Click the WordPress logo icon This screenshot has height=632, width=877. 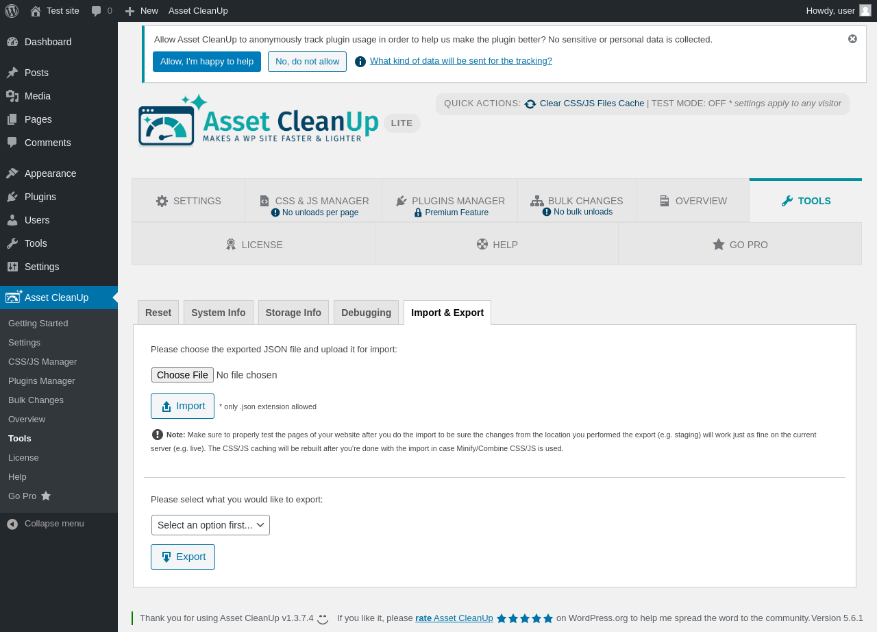click(12, 10)
